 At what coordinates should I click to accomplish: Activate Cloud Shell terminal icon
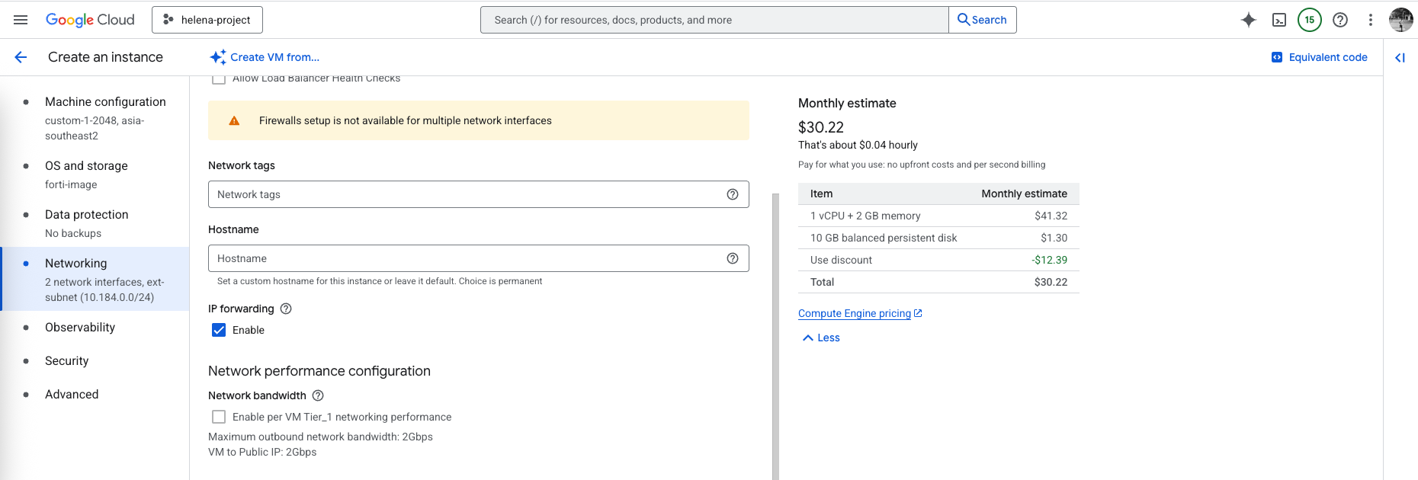point(1279,20)
